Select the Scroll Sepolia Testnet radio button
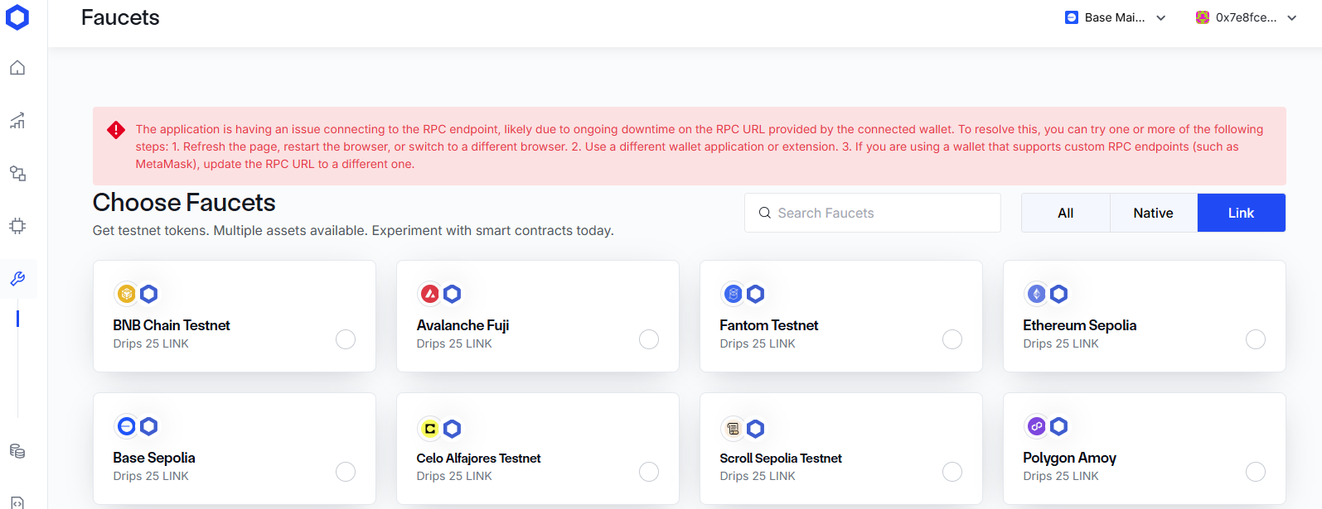Image resolution: width=1322 pixels, height=509 pixels. 952,472
